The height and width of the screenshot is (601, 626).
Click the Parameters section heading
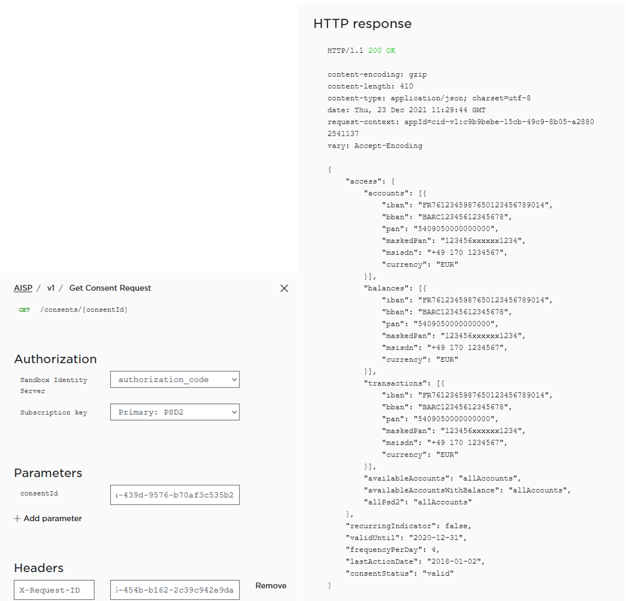coord(48,473)
